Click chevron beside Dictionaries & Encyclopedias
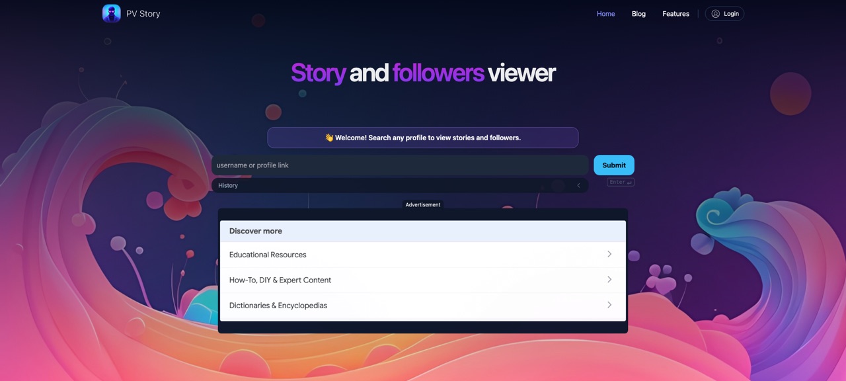 (609, 305)
